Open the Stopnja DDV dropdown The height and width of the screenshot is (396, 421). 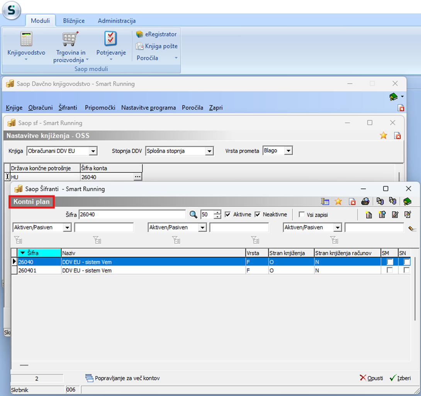[209, 151]
